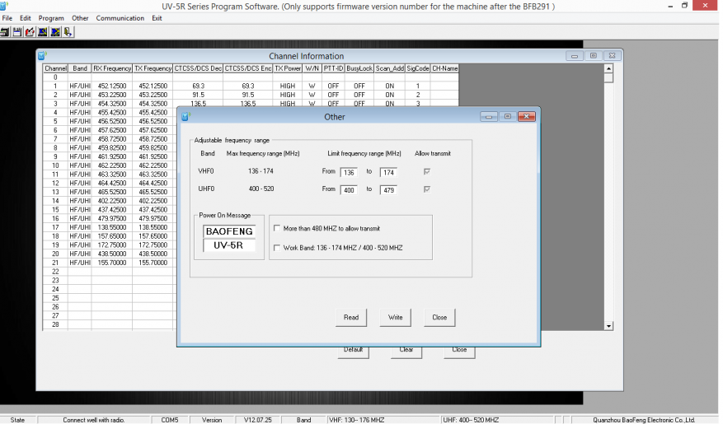Image resolution: width=723 pixels, height=424 pixels.
Task: Close the Other dialog with red X
Action: [x=526, y=116]
